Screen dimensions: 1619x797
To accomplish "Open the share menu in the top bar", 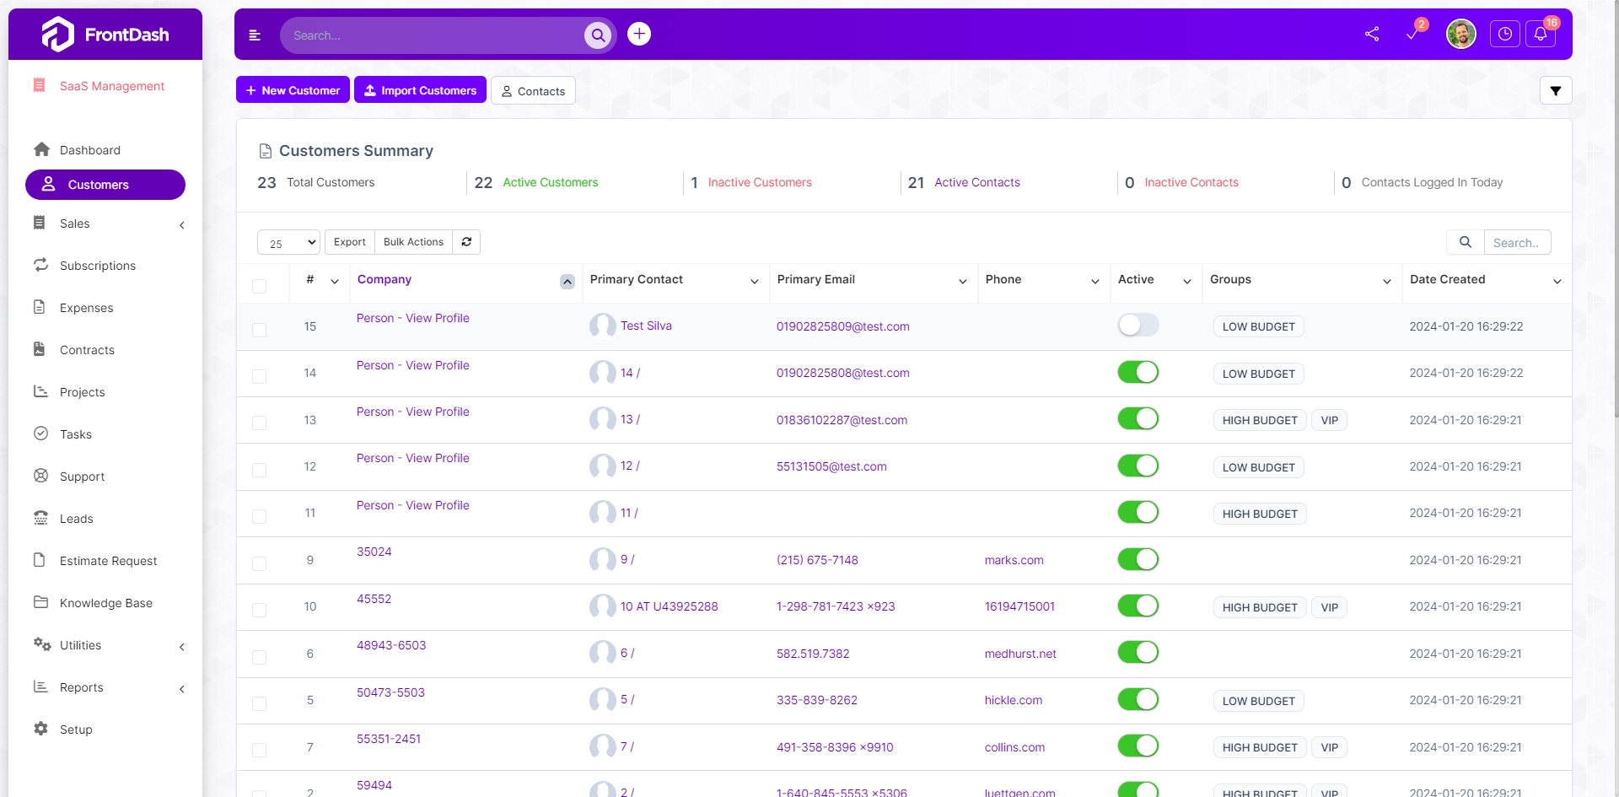I will 1372,35.
